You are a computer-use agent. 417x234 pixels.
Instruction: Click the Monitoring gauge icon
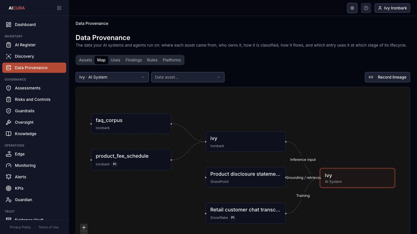click(9, 165)
